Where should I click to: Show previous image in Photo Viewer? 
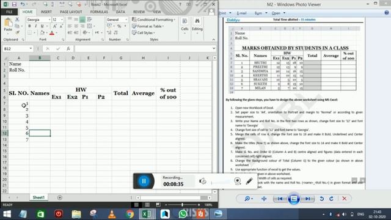tap(280, 199)
